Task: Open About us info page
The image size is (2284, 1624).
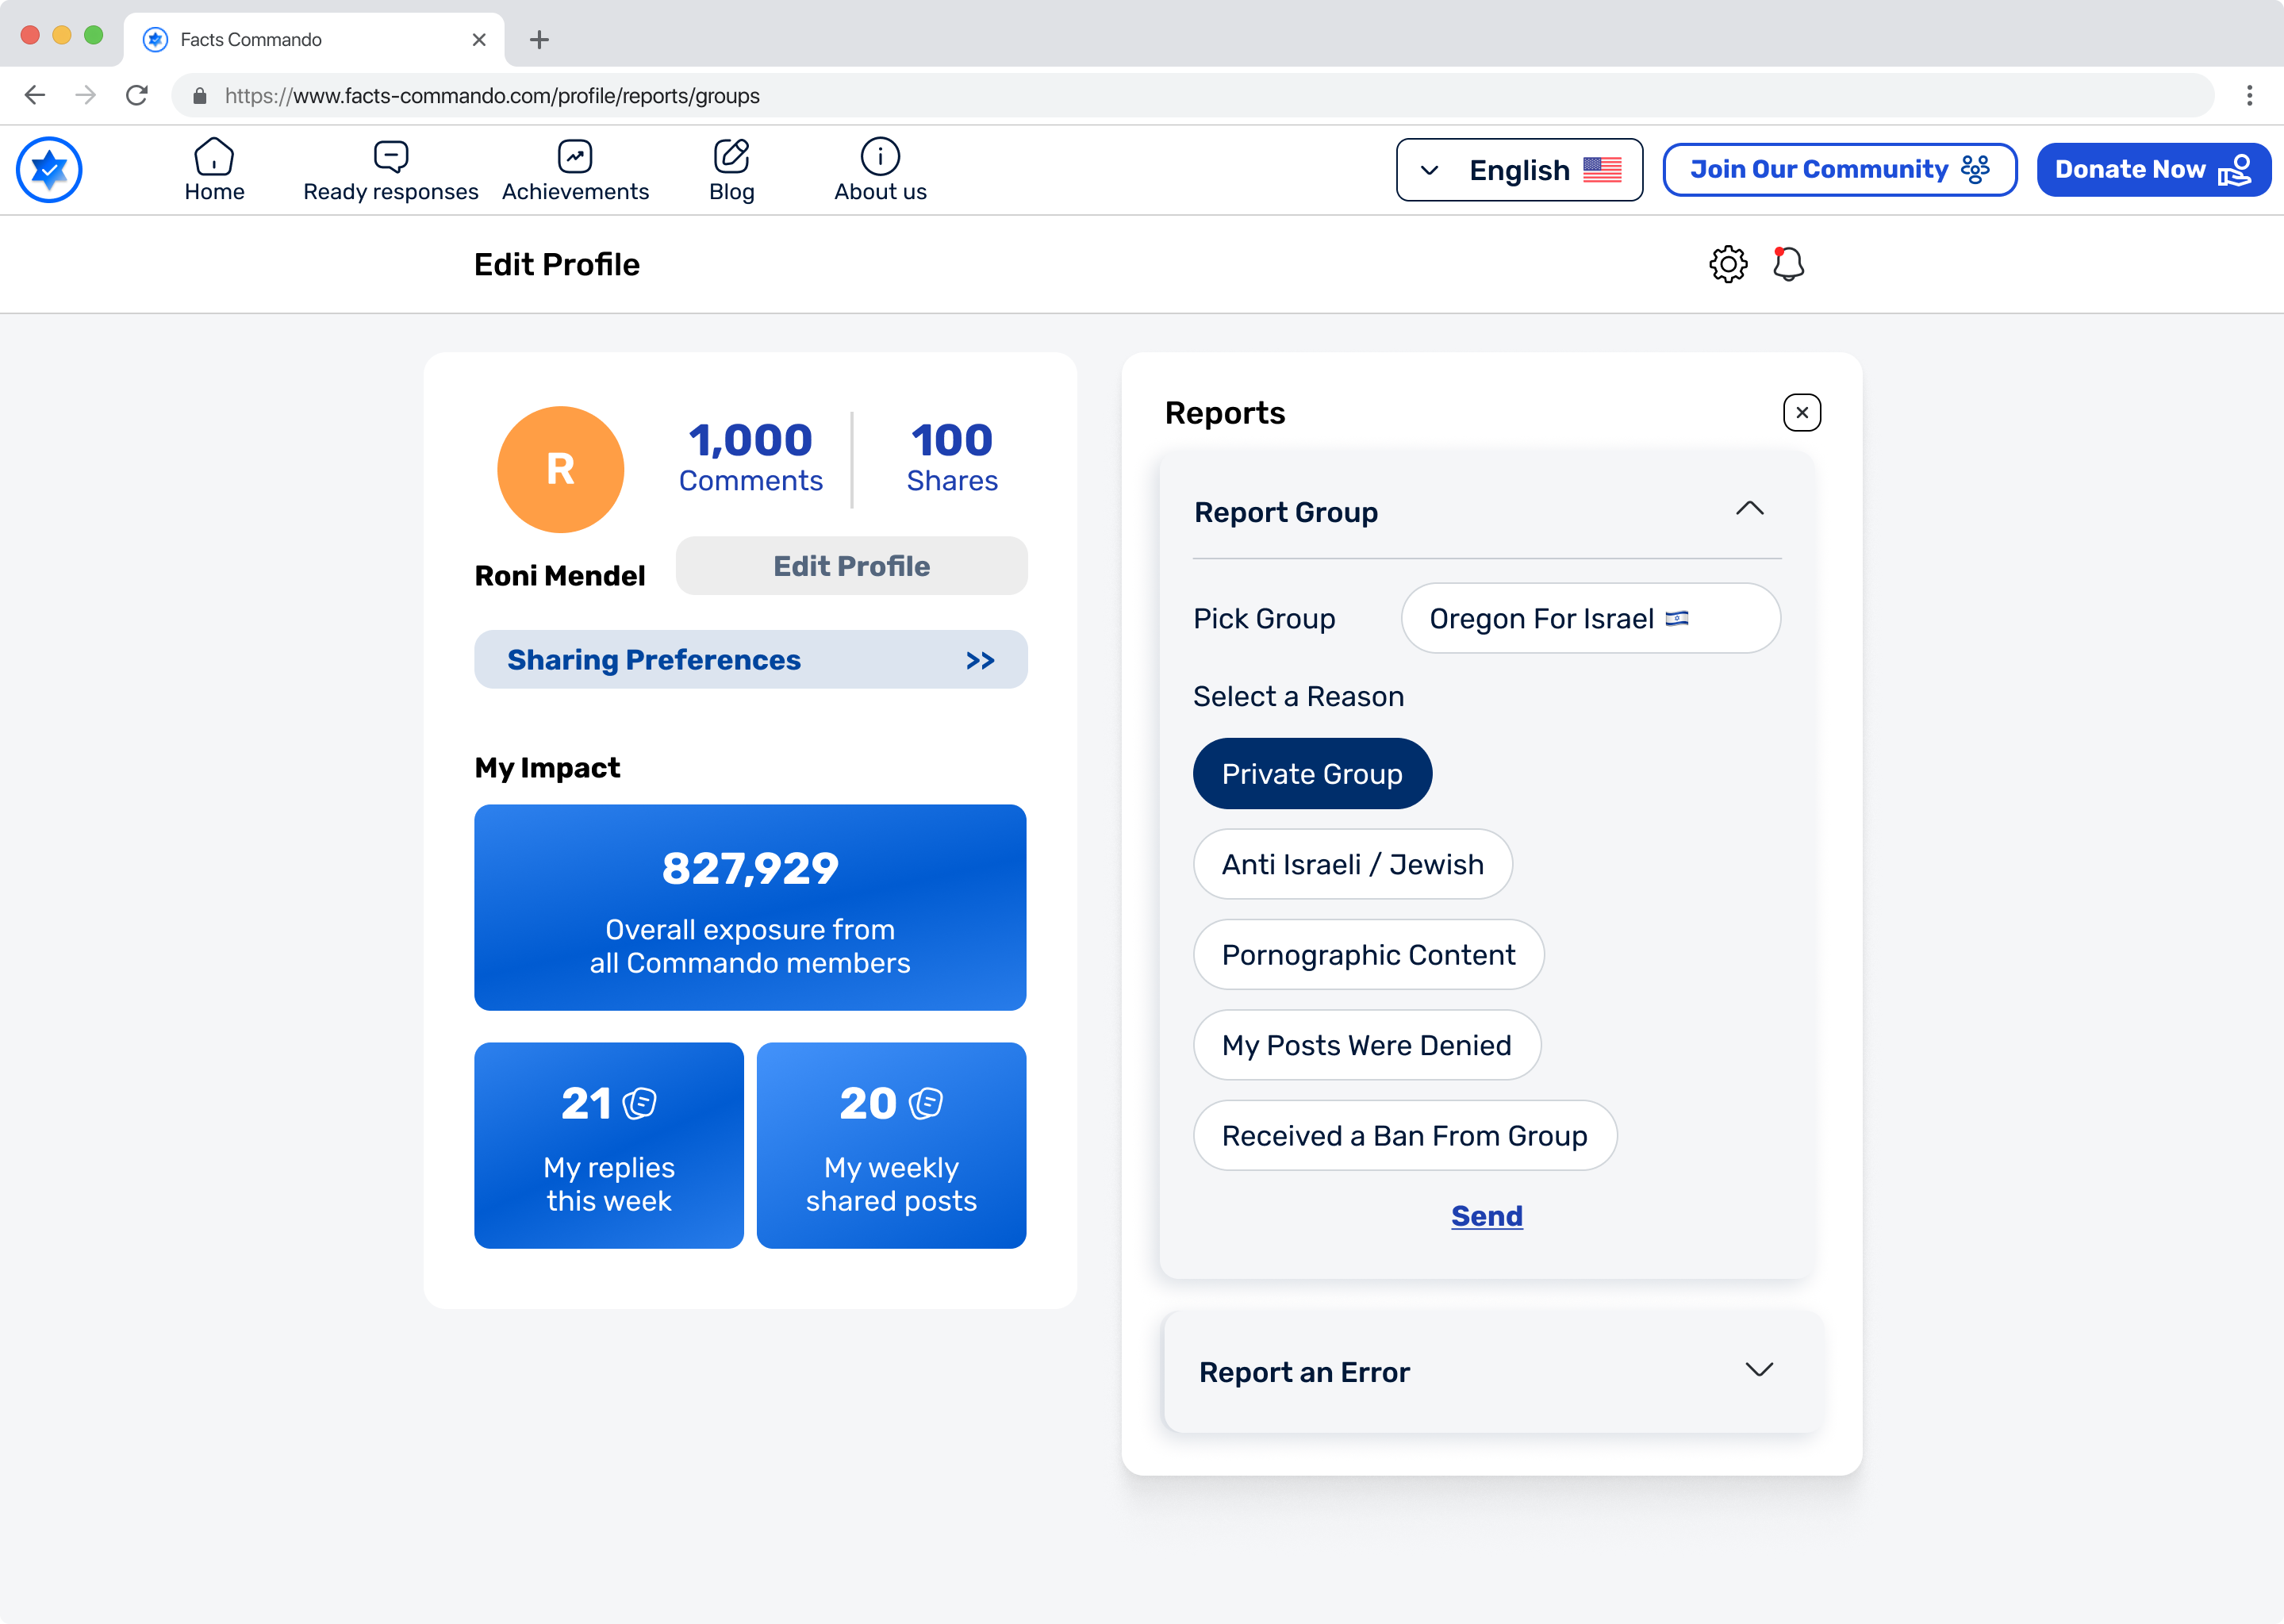Action: [x=880, y=170]
